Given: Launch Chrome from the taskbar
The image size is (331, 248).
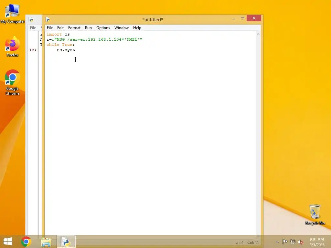Looking at the screenshot, I should [x=26, y=242].
